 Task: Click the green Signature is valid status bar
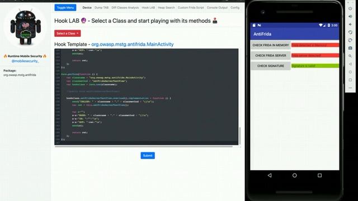315,66
